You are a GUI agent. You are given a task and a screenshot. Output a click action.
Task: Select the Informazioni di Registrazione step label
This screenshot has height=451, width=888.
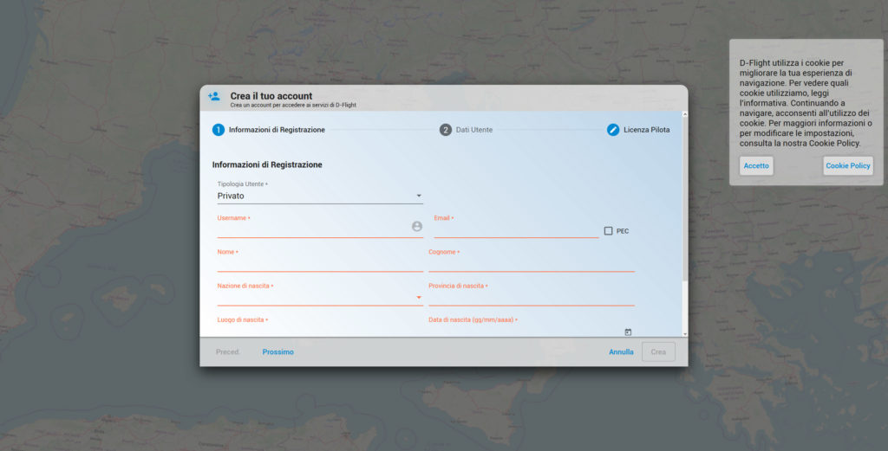[277, 130]
